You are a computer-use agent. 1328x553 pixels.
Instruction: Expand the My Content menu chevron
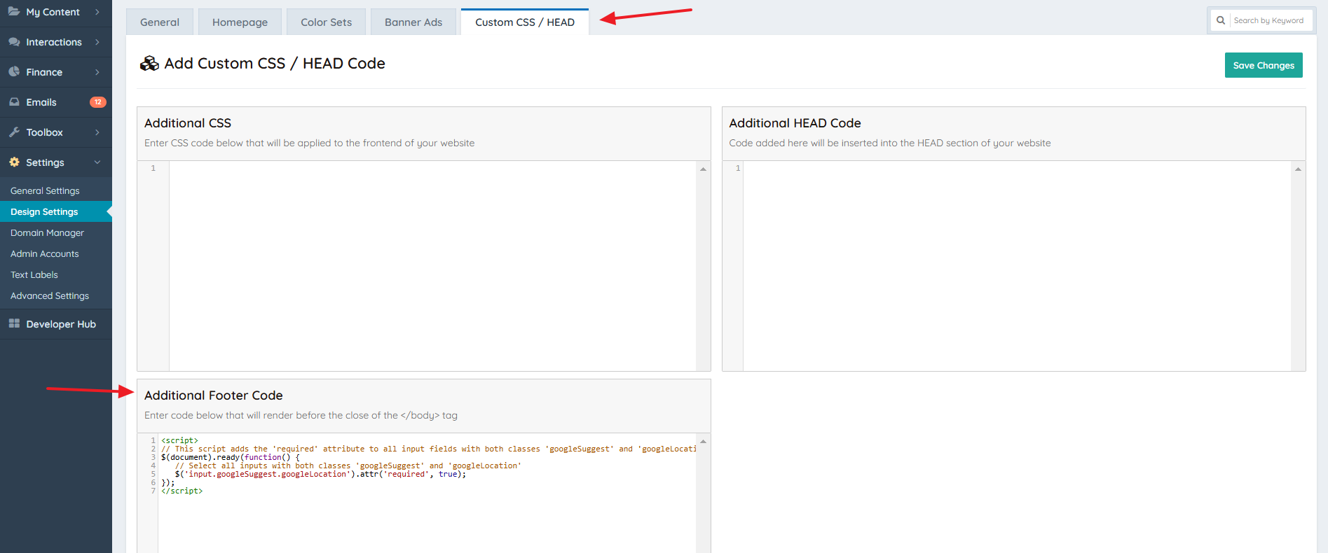tap(97, 12)
